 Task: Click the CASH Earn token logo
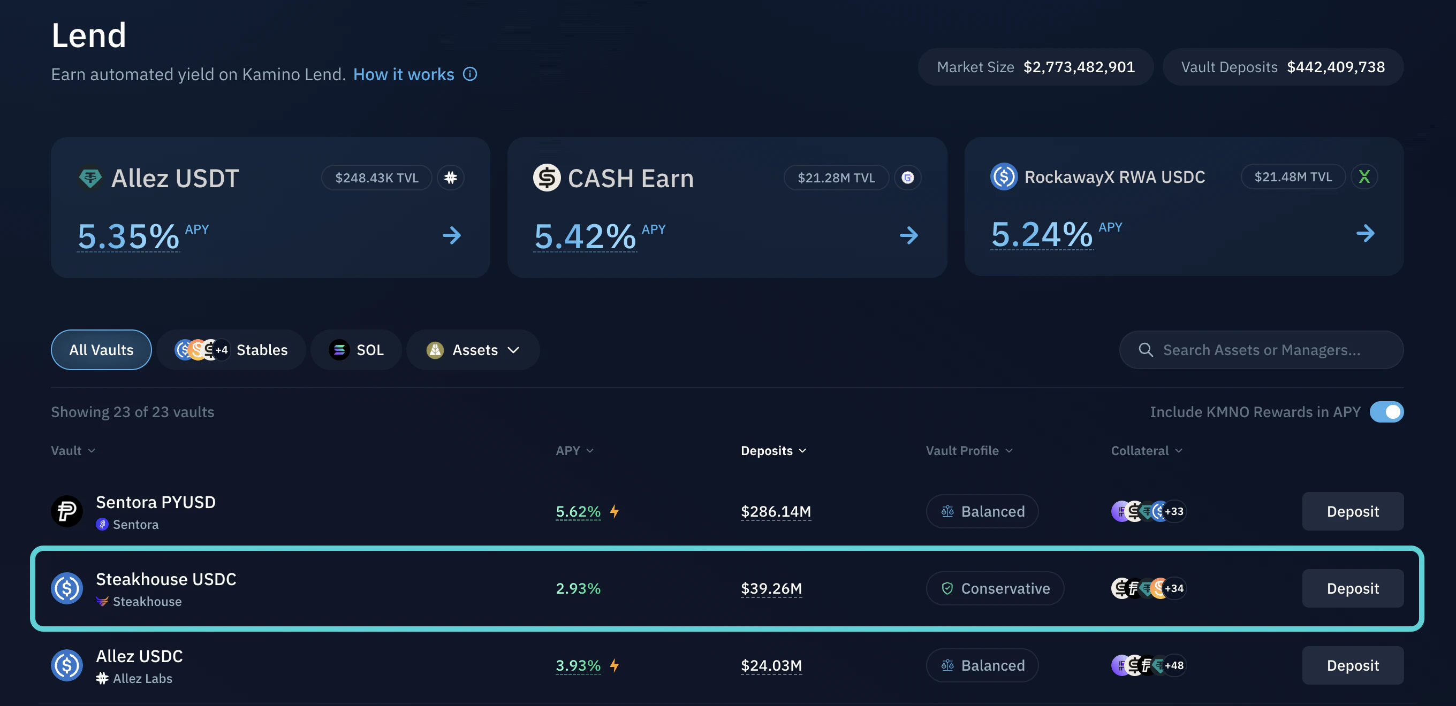point(547,178)
